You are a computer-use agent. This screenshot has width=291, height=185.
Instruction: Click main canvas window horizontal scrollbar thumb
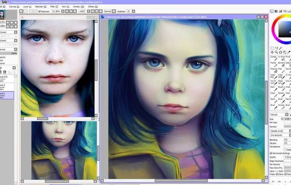tap(181, 181)
